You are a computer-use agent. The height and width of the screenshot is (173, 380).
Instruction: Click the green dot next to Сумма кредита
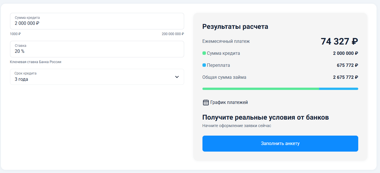(x=204, y=53)
